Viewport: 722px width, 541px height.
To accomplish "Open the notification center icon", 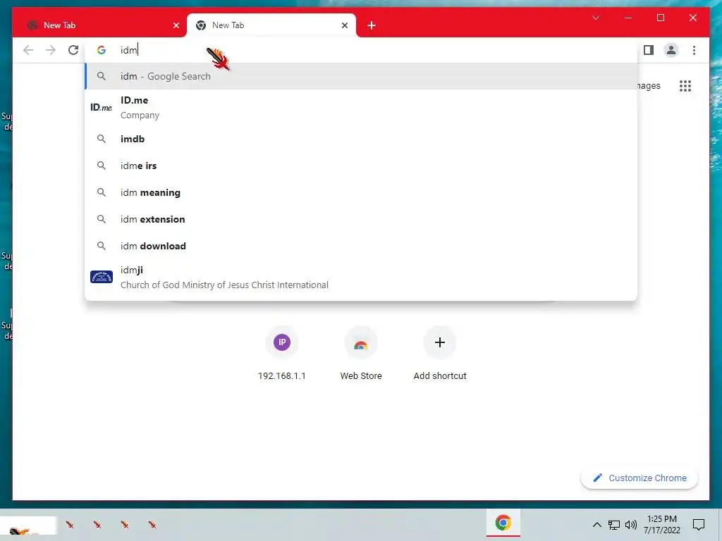I will point(699,524).
